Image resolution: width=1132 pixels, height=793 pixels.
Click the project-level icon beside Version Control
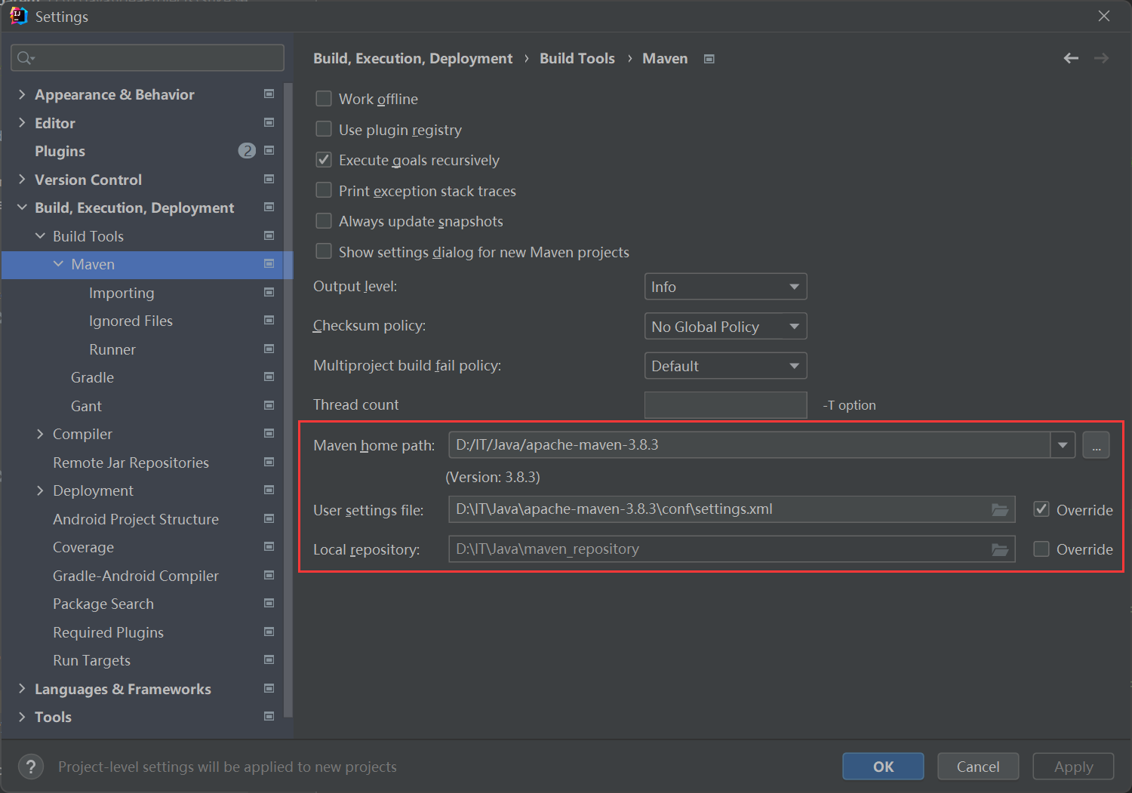click(x=269, y=179)
